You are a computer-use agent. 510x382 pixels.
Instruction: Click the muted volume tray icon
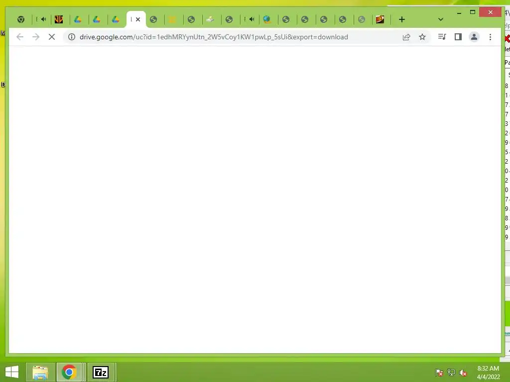click(x=463, y=373)
